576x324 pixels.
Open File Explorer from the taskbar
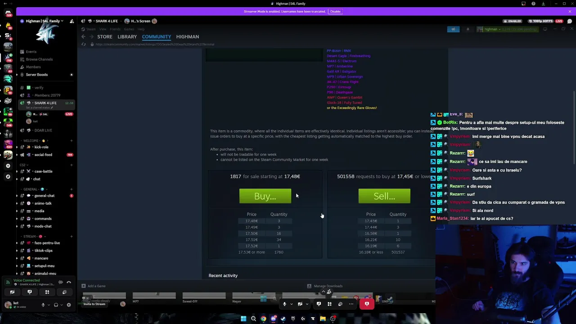[323, 319]
